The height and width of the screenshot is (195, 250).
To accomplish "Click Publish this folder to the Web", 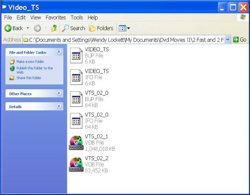I will tap(35, 70).
